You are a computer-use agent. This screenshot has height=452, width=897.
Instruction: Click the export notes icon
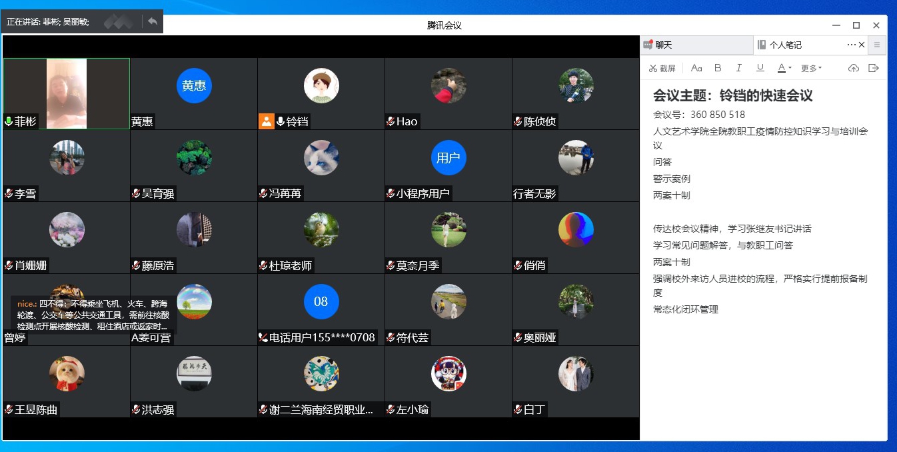click(x=874, y=68)
